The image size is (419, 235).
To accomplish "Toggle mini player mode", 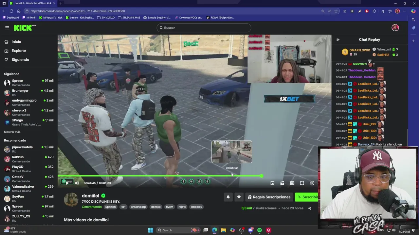I will 272,183.
